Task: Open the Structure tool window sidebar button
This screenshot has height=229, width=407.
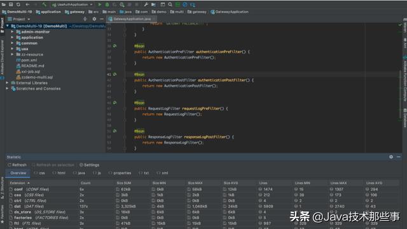Action: pos(2,188)
